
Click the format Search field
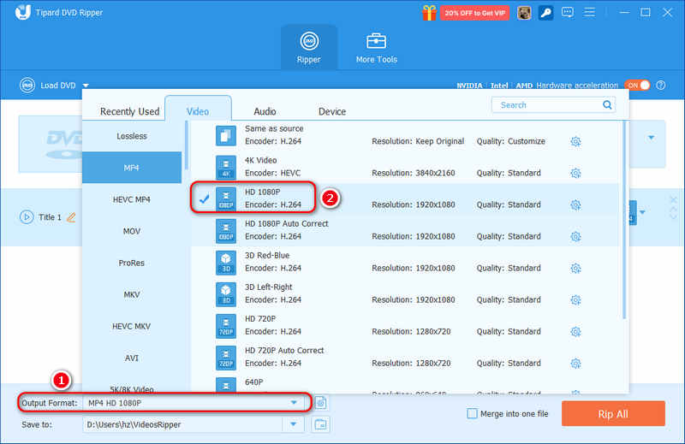[x=548, y=104]
